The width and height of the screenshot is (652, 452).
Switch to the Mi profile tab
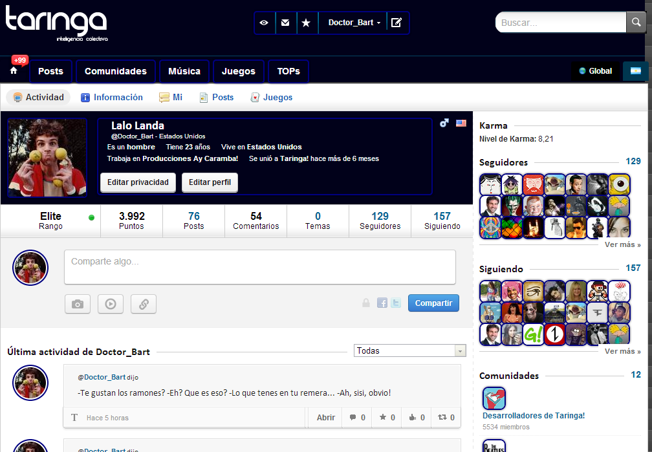pyautogui.click(x=171, y=97)
